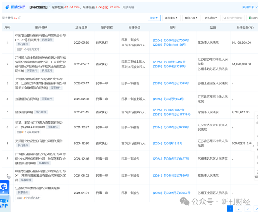Open case (2024)苏05执1212号
Image resolution: width=258 pixels, height=212 pixels.
(x=168, y=143)
